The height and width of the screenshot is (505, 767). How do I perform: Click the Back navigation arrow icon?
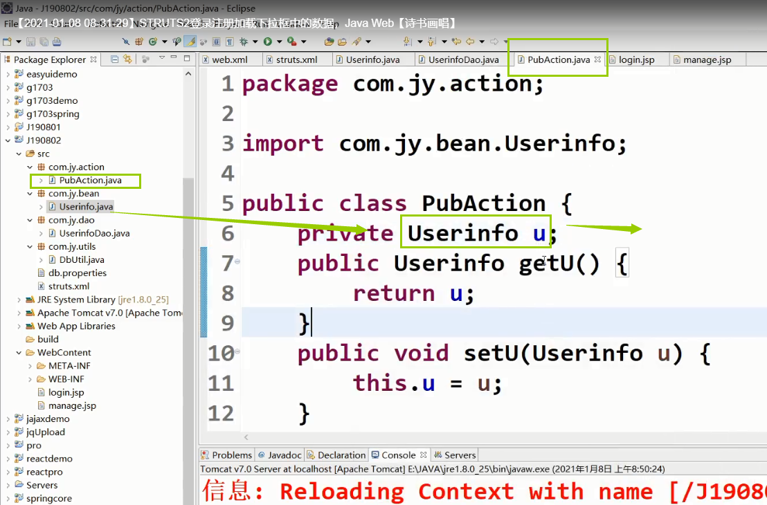tap(470, 42)
